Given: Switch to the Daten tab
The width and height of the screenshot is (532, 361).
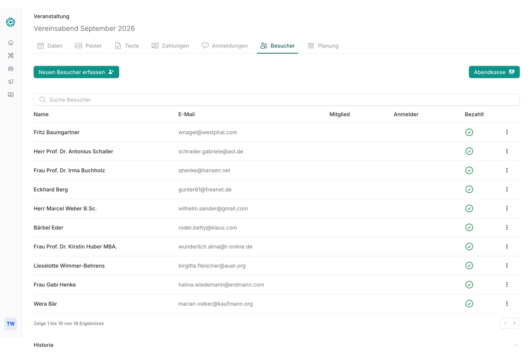Looking at the screenshot, I should coord(50,46).
